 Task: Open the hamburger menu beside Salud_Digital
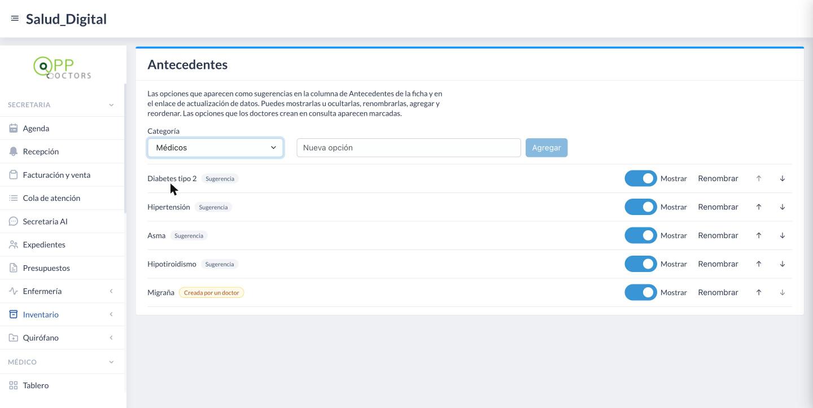(15, 19)
